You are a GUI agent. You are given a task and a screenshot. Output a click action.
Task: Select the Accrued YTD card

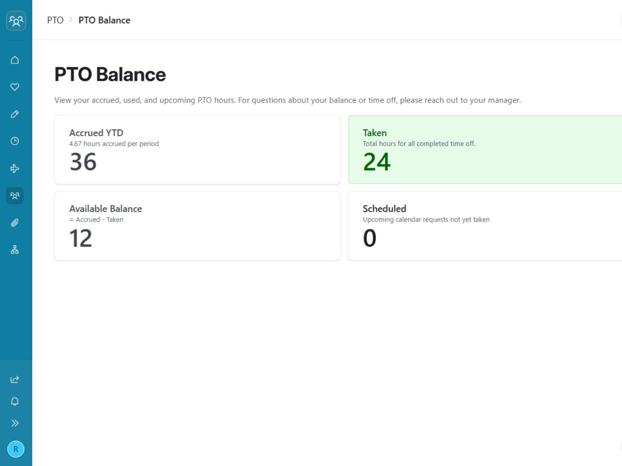click(x=198, y=150)
